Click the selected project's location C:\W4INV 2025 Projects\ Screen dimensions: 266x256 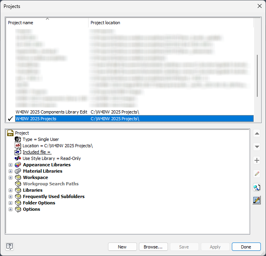115,119
